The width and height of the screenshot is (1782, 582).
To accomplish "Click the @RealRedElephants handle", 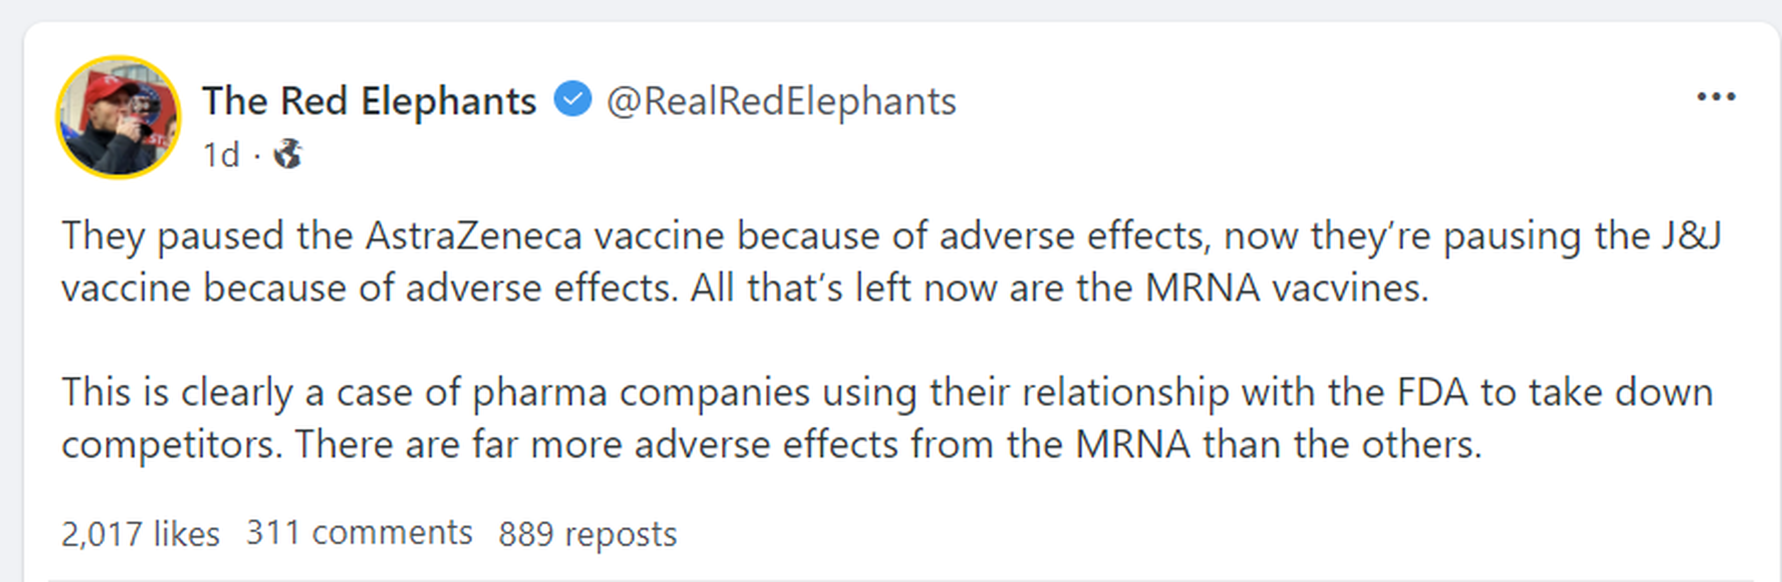I will (781, 101).
